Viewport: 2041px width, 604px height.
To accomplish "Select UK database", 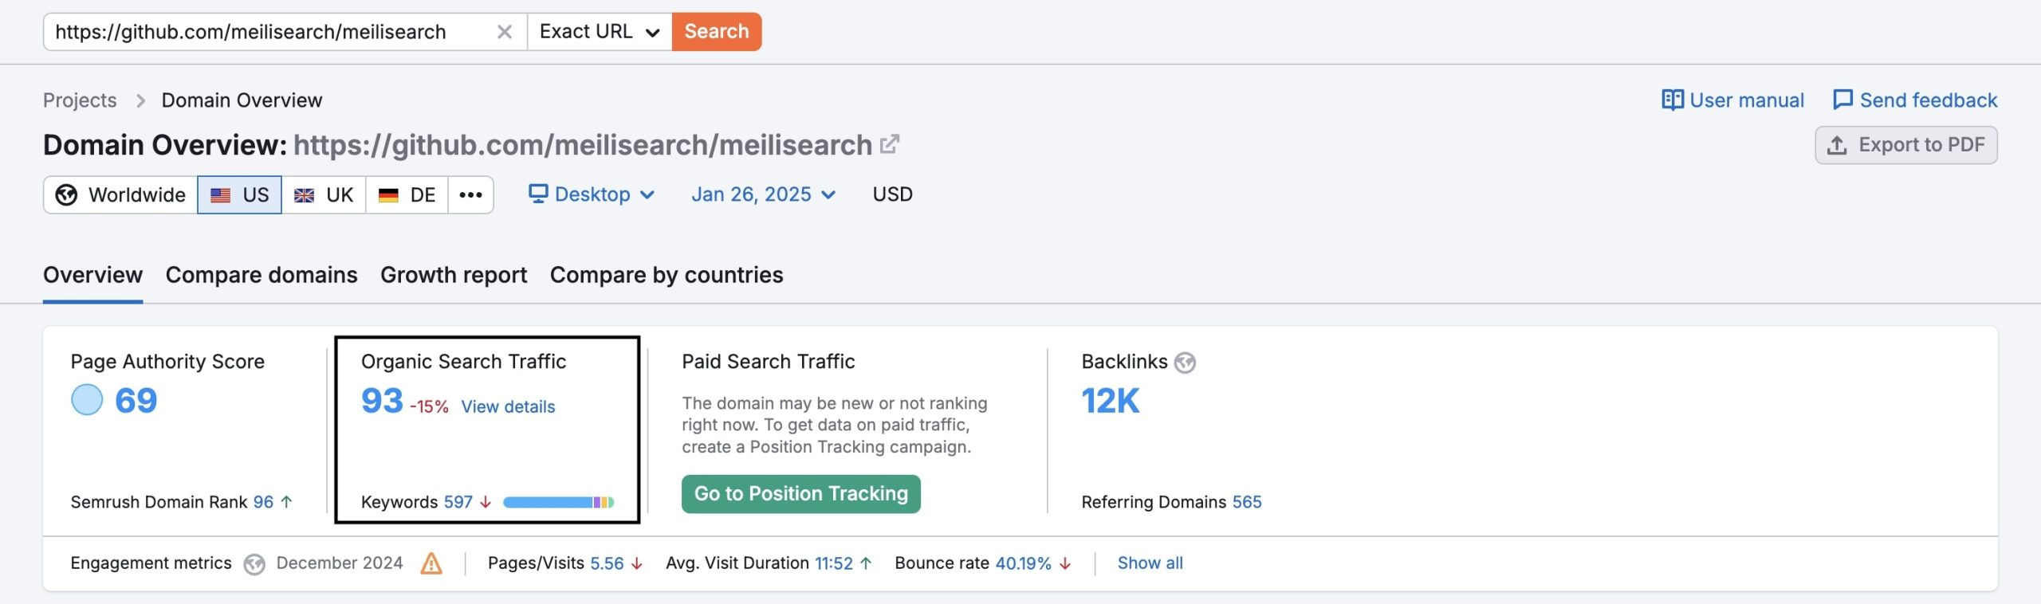I will (x=324, y=195).
